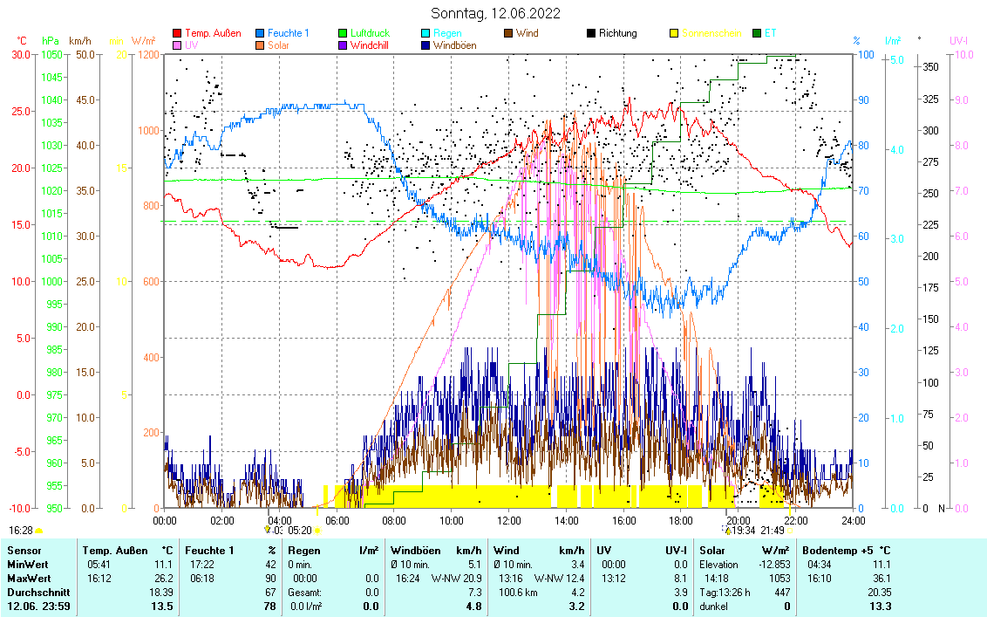Click the red Temp. Außen legend swatch
This screenshot has height=617, width=987.
(177, 33)
